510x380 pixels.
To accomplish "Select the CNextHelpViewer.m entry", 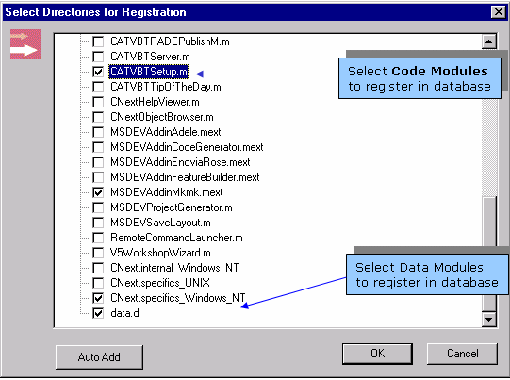I will [x=155, y=102].
